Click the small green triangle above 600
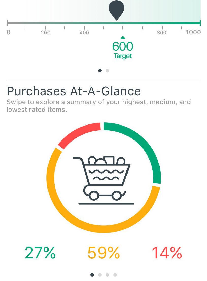This screenshot has width=207, height=281. tap(123, 38)
